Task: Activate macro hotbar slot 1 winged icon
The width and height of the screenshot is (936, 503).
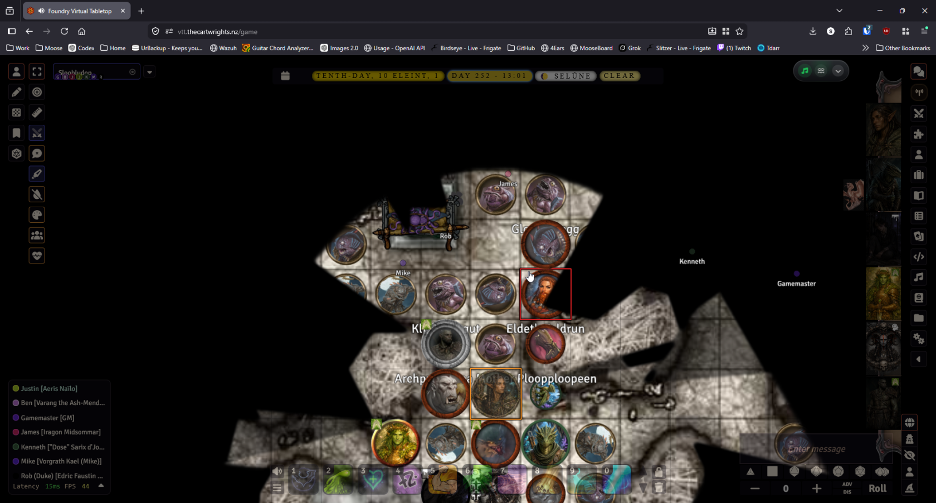Action: 304,479
